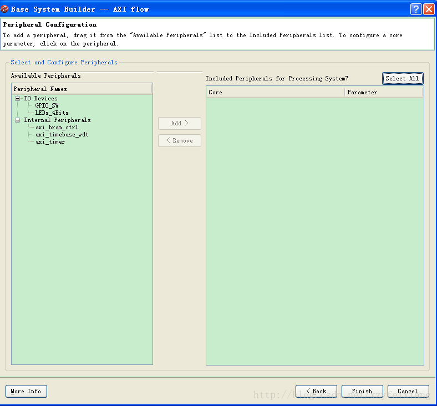Click the Xilinx logo in the title bar
Viewport: 437px width, 406px height.
pos(4,9)
